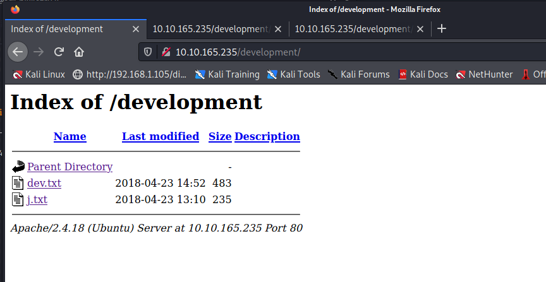Open a new tab with plus button
The width and height of the screenshot is (546, 282).
pos(442,28)
